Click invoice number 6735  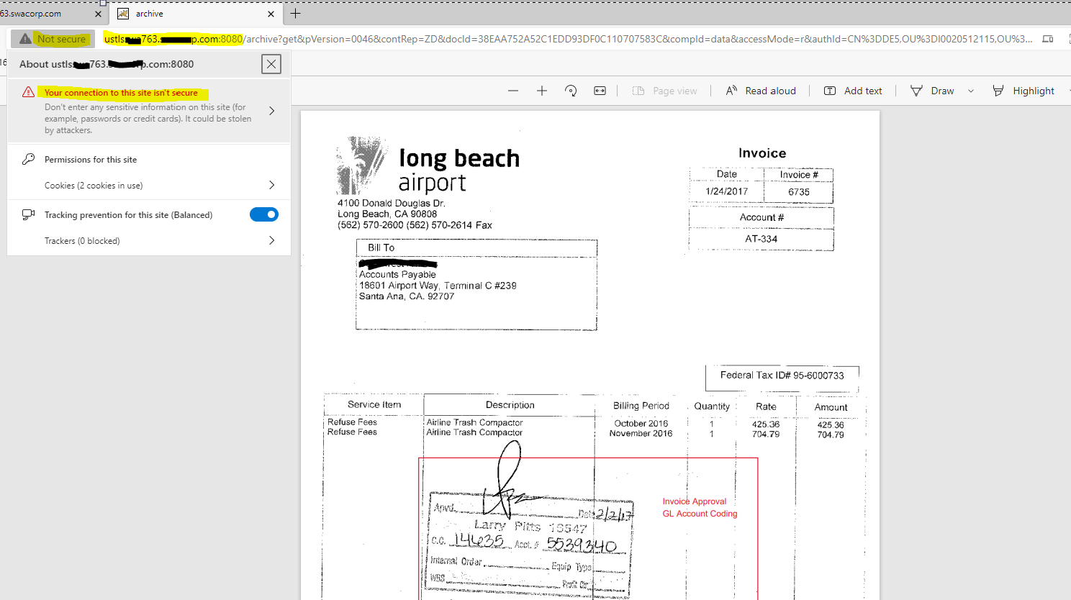[x=799, y=192]
